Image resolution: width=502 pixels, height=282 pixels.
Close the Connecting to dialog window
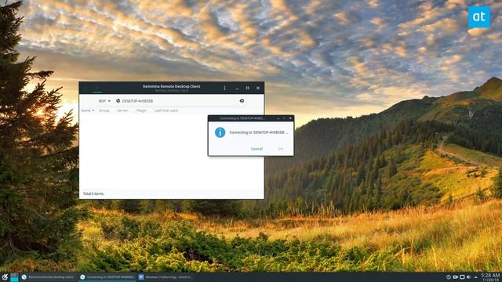[290, 118]
